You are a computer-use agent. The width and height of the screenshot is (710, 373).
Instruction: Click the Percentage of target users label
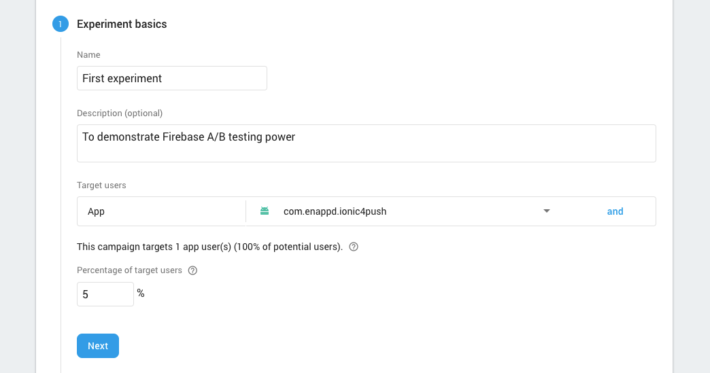pos(129,270)
